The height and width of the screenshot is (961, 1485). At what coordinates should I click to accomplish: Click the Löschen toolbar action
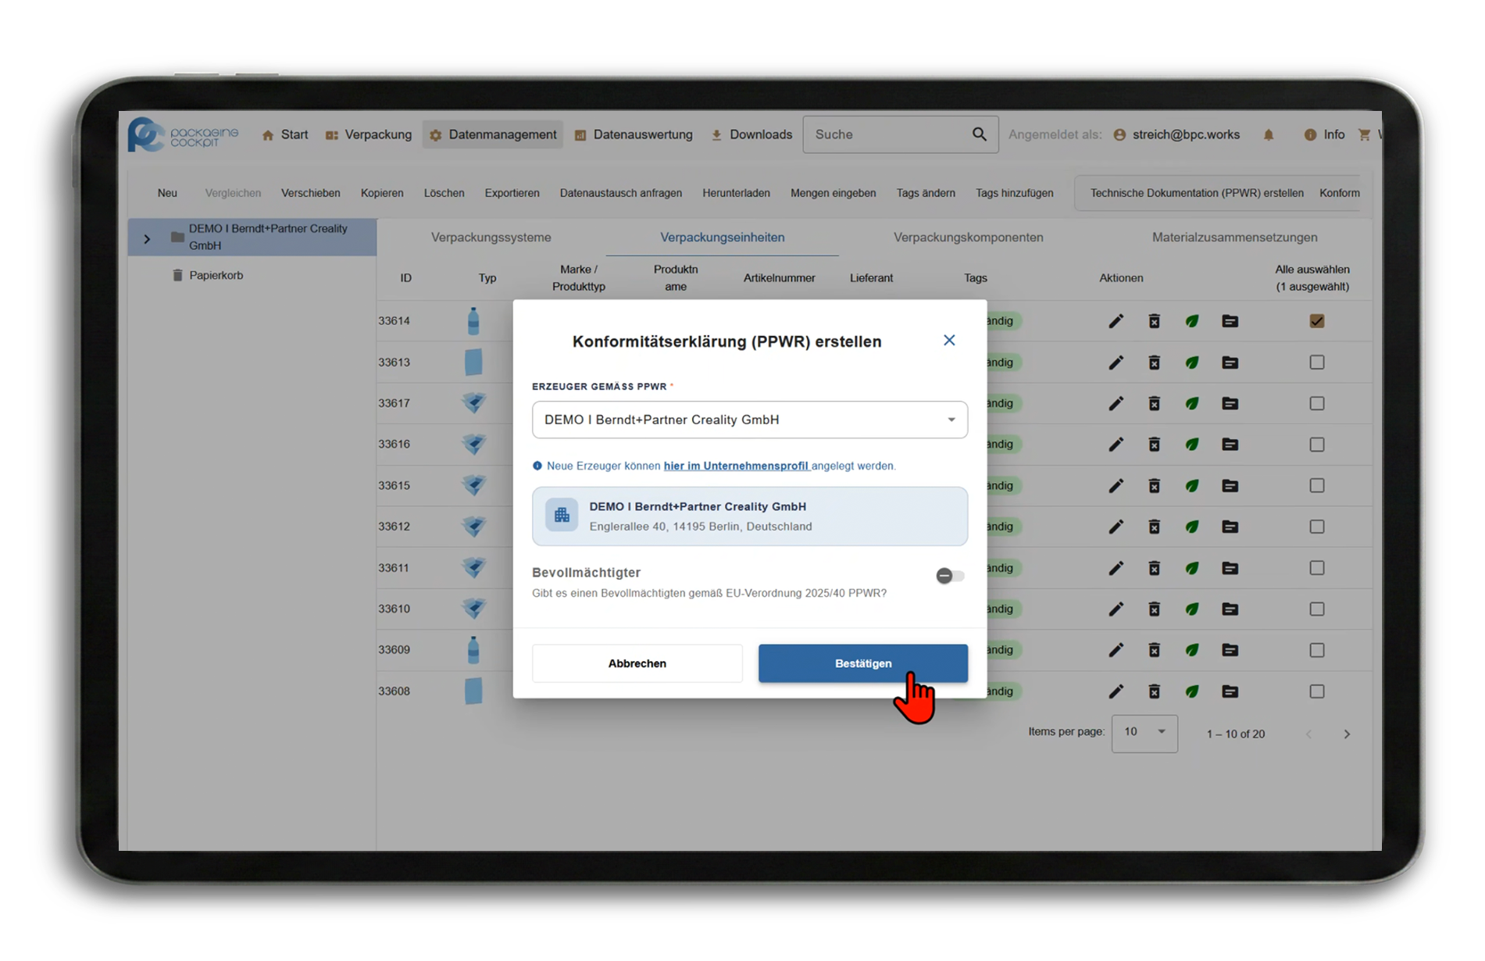pos(444,193)
